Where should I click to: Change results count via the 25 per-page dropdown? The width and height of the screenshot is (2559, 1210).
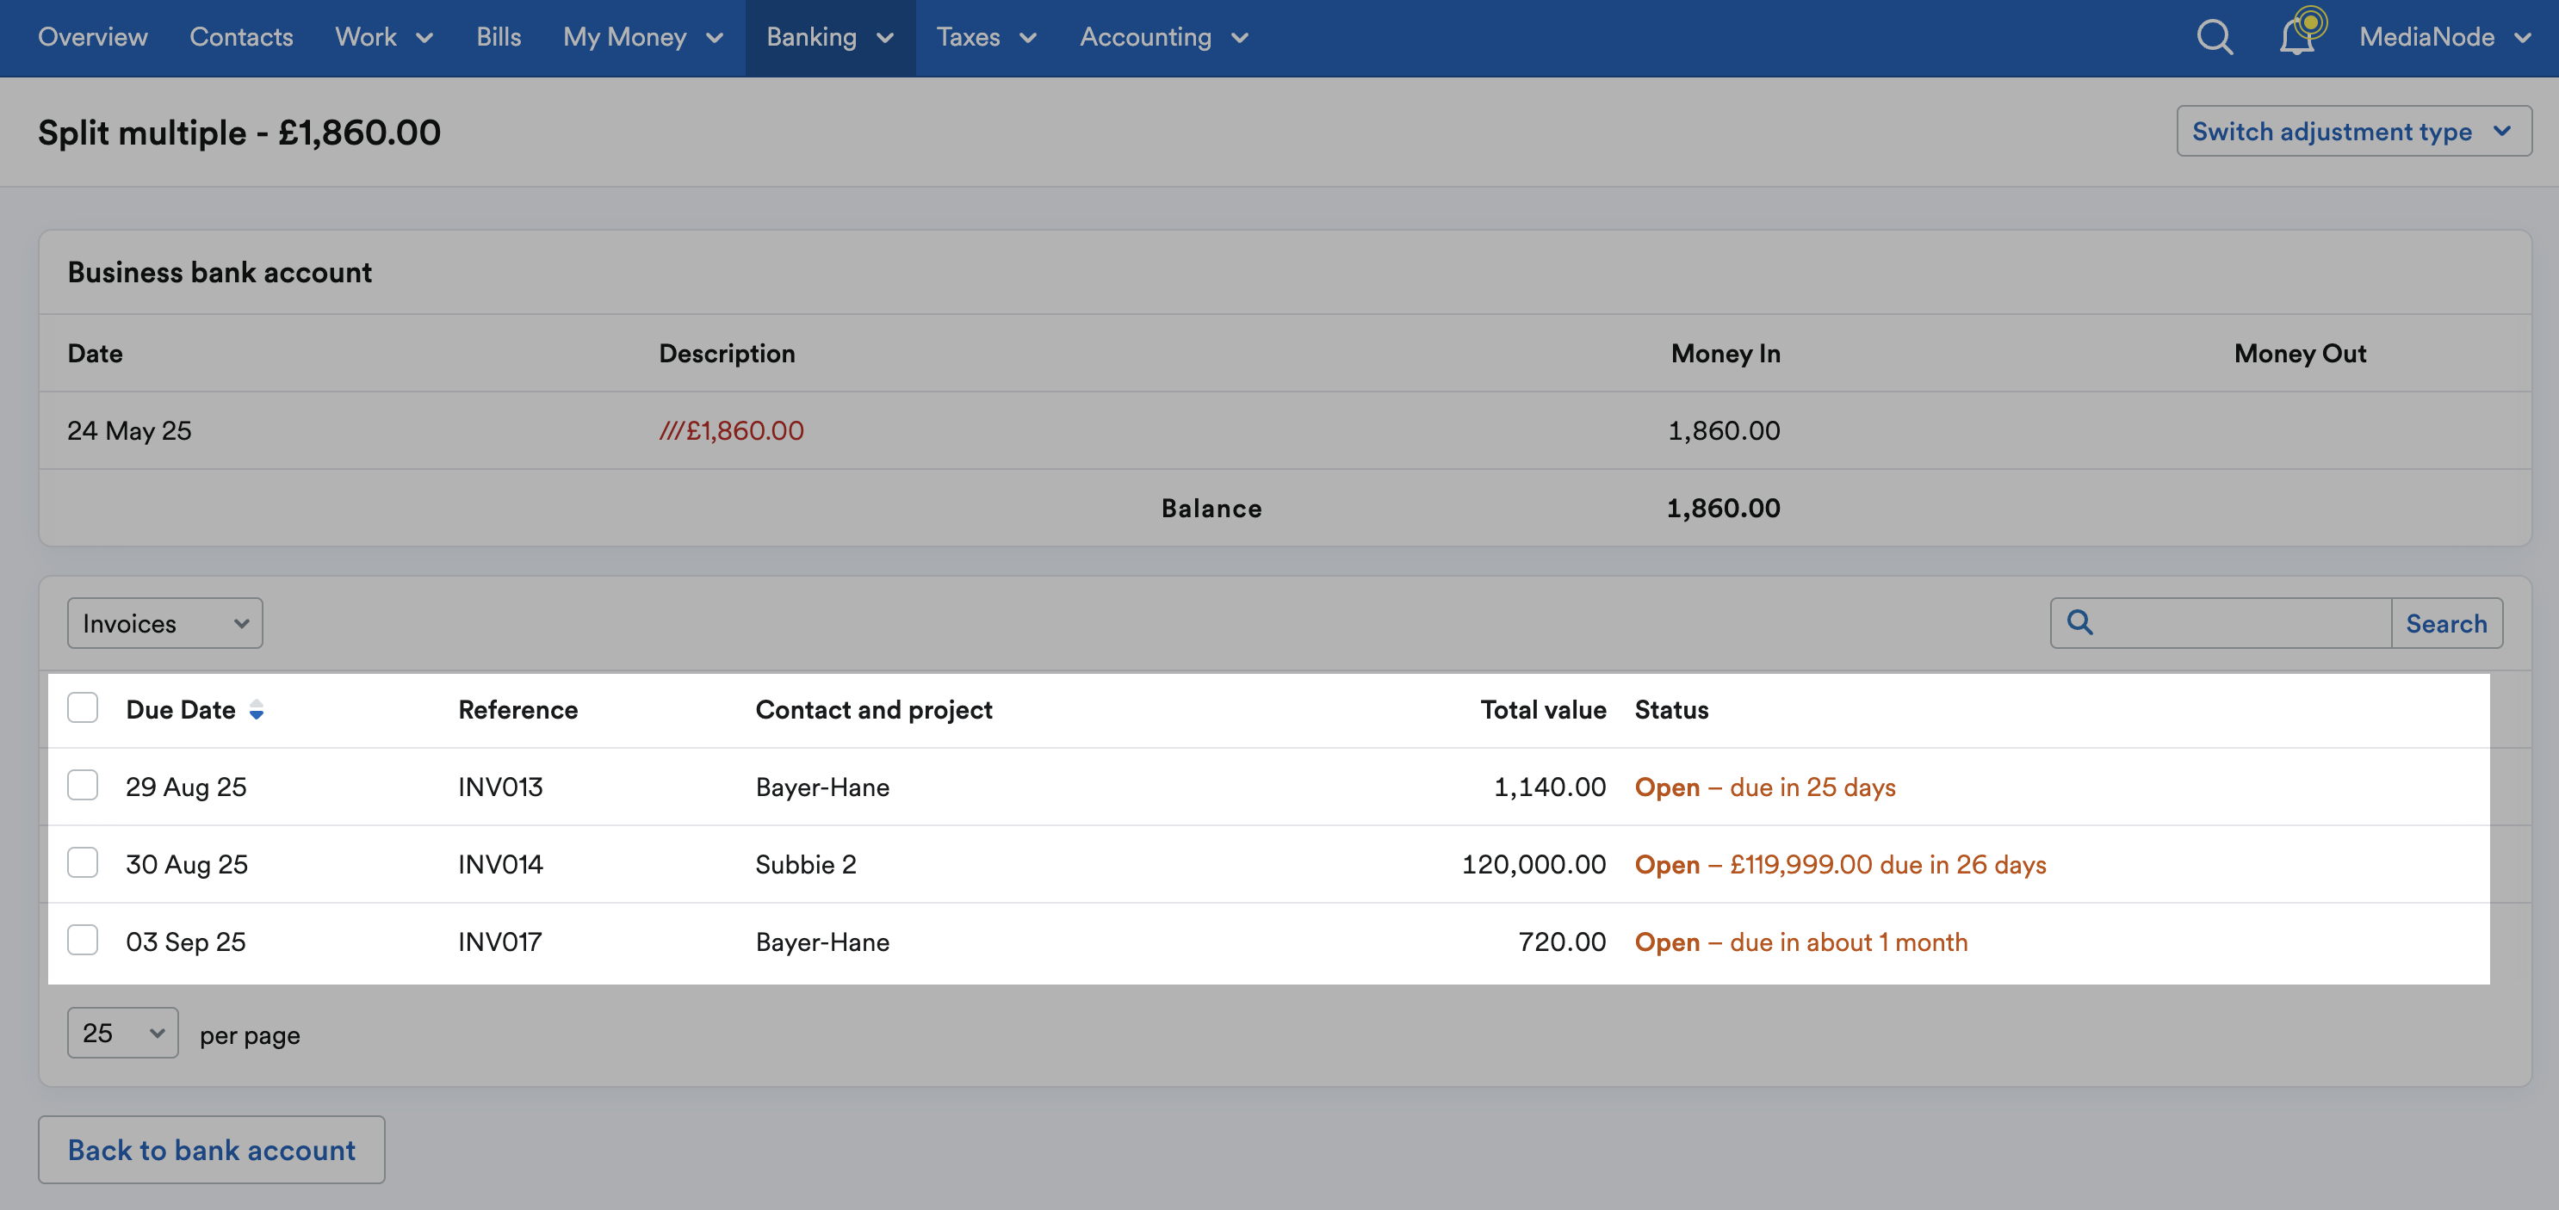point(121,1033)
